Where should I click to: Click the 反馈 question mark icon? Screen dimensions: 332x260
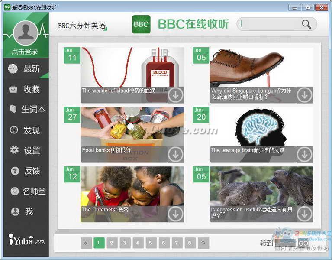(15, 171)
